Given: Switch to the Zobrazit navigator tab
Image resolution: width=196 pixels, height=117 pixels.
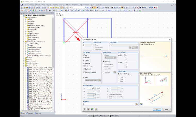Looking at the screenshot, I should point(30,113).
